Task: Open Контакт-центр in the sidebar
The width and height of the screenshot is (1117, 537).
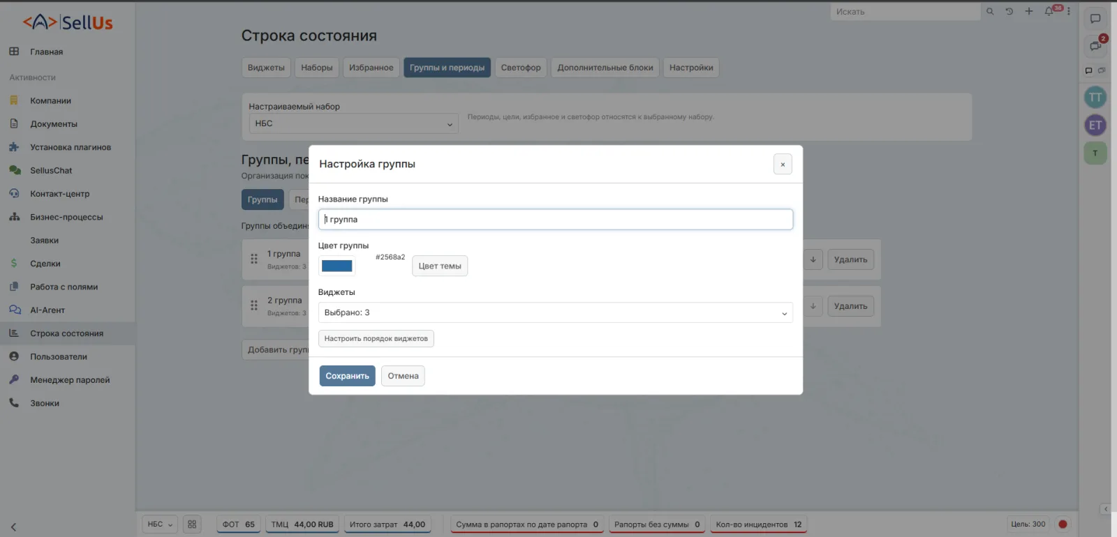Action: click(60, 194)
